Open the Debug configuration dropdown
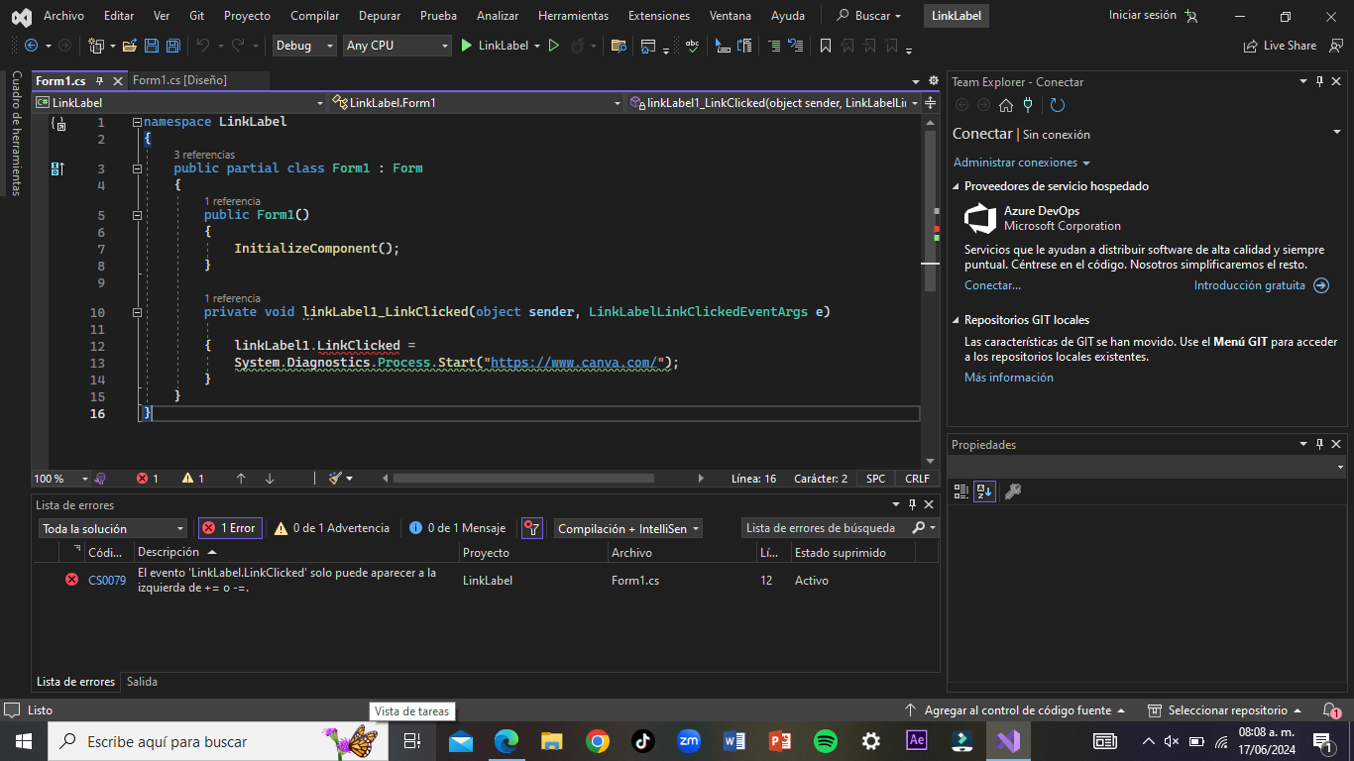 pyautogui.click(x=303, y=46)
